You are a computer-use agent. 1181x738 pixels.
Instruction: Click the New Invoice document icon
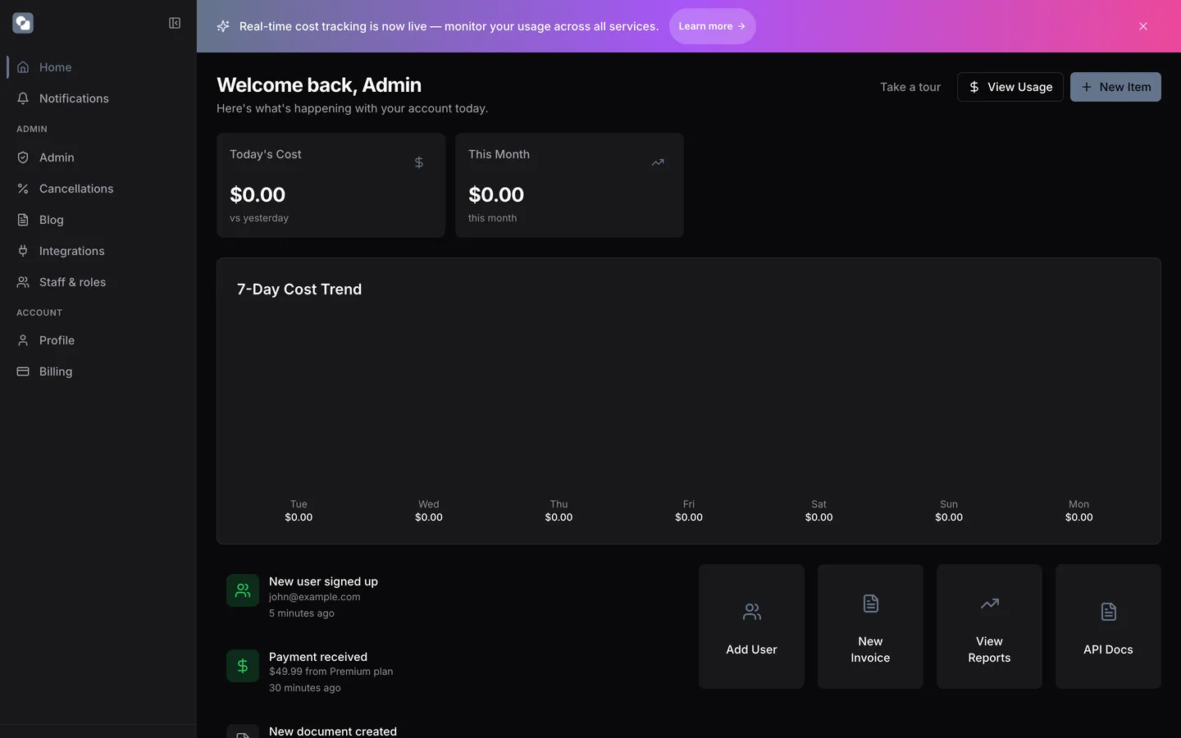coord(871,604)
